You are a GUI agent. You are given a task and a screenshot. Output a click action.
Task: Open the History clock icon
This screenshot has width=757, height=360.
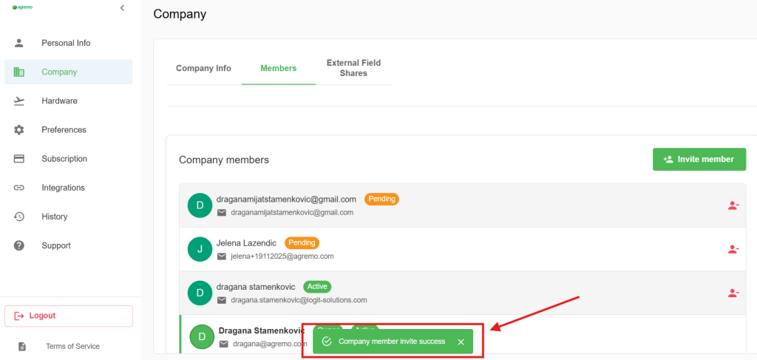coord(19,217)
